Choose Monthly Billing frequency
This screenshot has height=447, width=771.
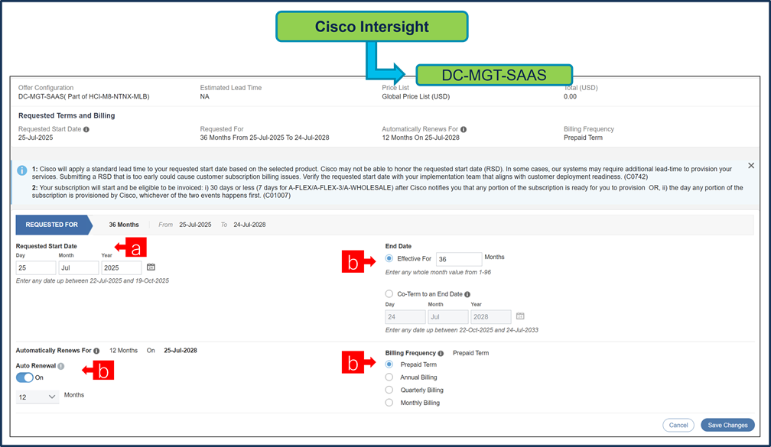click(389, 403)
